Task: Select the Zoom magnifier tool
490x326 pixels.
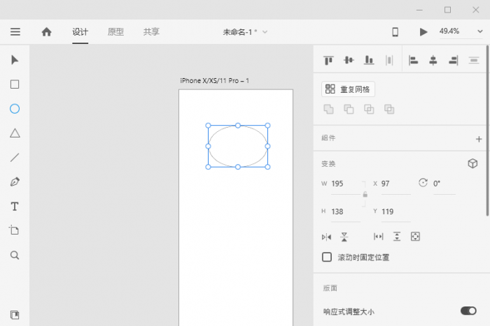Action: 15,255
